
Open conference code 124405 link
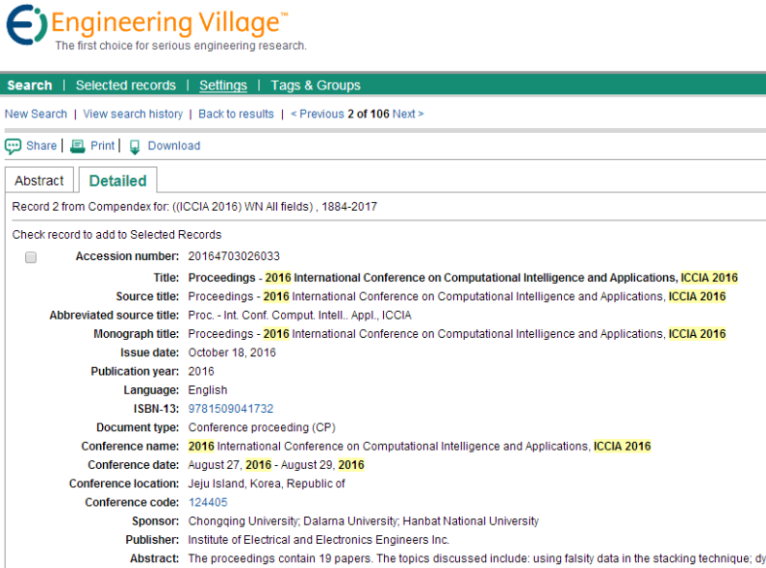pos(208,503)
